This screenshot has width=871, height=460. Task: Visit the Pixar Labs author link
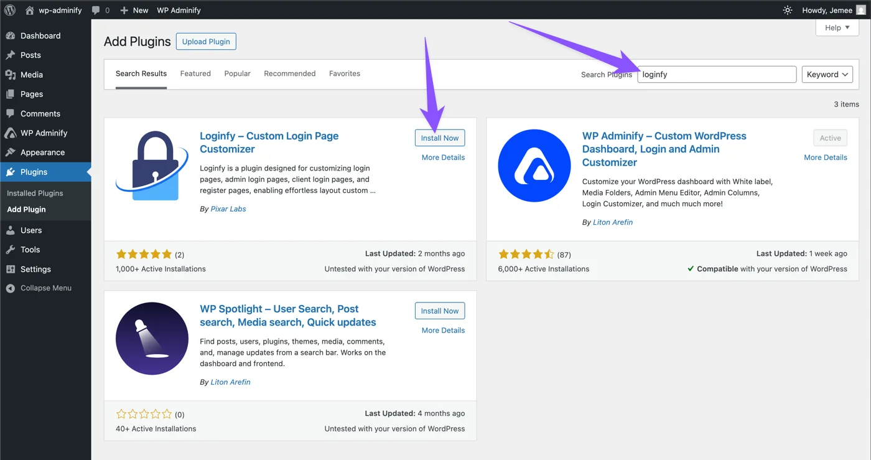pos(228,209)
